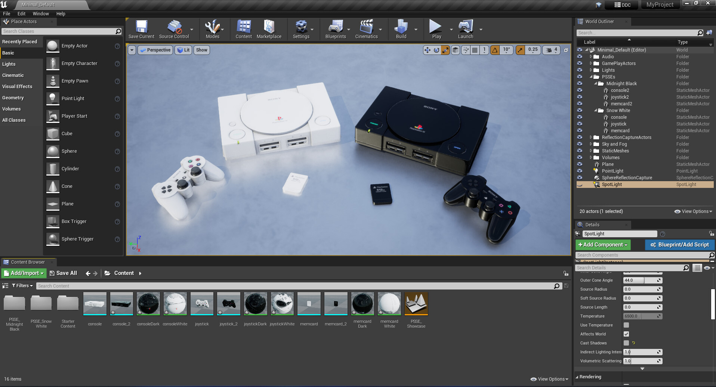Click the Save All button
Screen dimensions: 716x387
63,273
